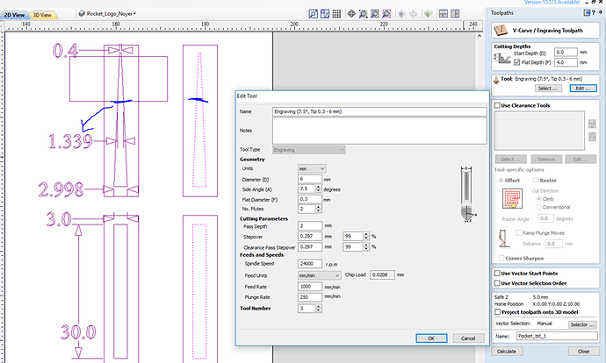Click the greyed diagonal layers toolbar icon
This screenshot has height=363, width=606.
pos(413,14)
